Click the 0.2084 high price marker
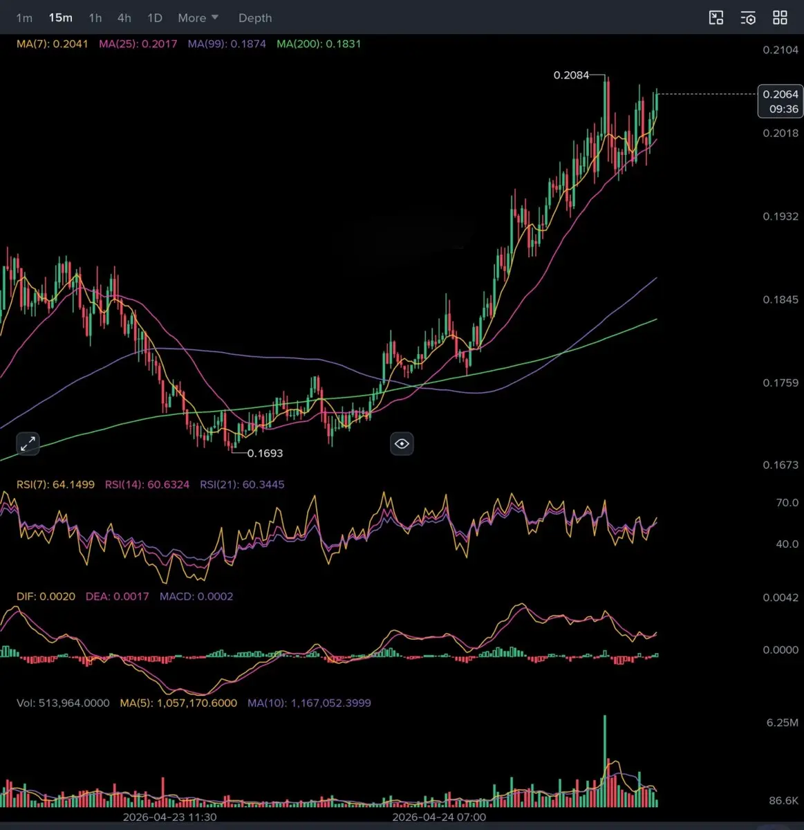The image size is (804, 830). 571,75
